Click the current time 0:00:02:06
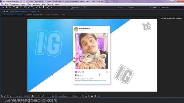The width and height of the screenshot is (184, 103). click(26, 96)
